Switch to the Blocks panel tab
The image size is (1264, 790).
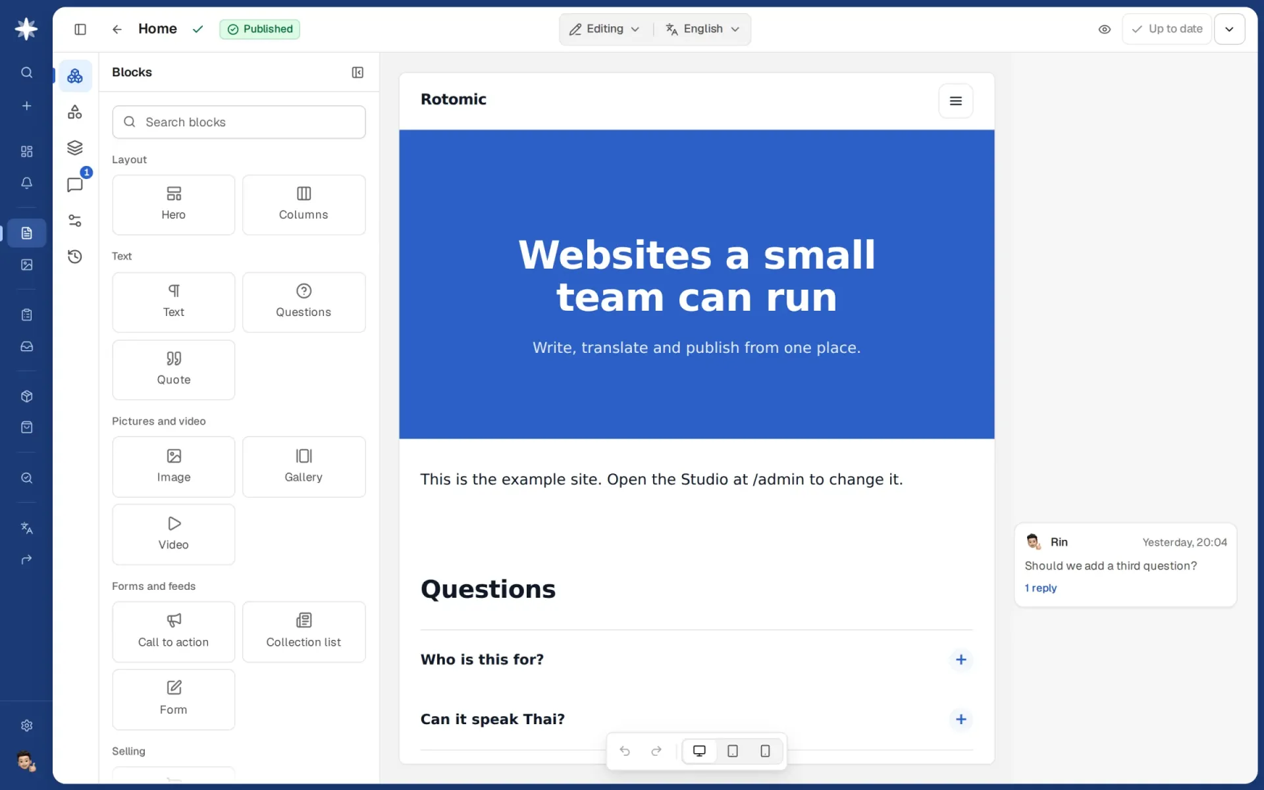point(75,76)
